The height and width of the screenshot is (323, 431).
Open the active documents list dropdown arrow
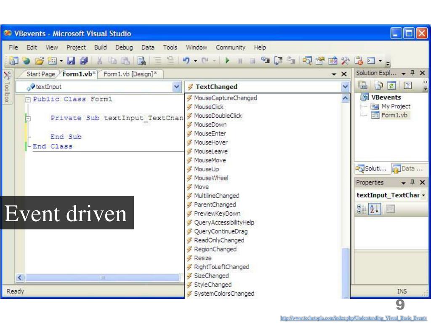(x=334, y=74)
